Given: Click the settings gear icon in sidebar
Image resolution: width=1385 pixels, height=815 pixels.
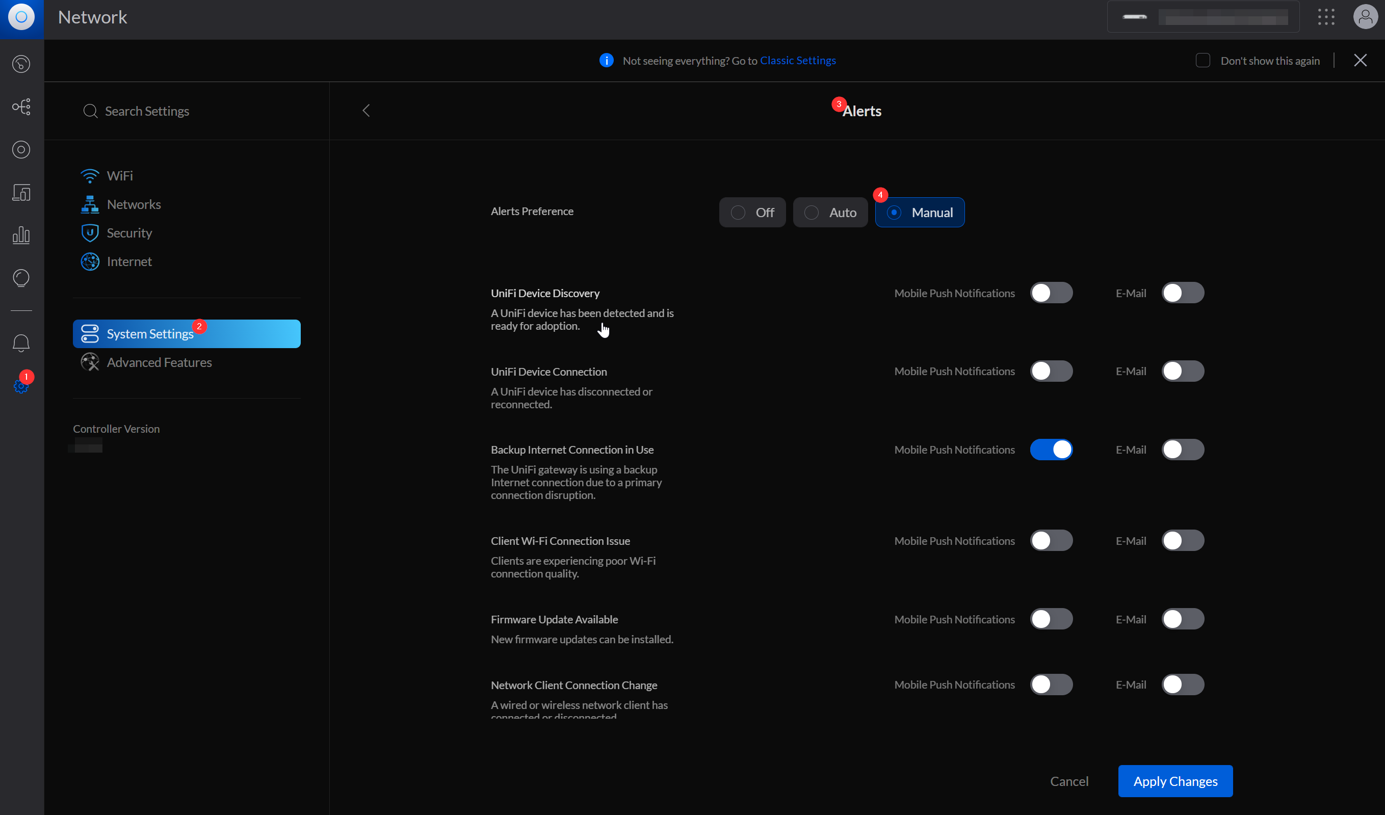Looking at the screenshot, I should pos(21,386).
